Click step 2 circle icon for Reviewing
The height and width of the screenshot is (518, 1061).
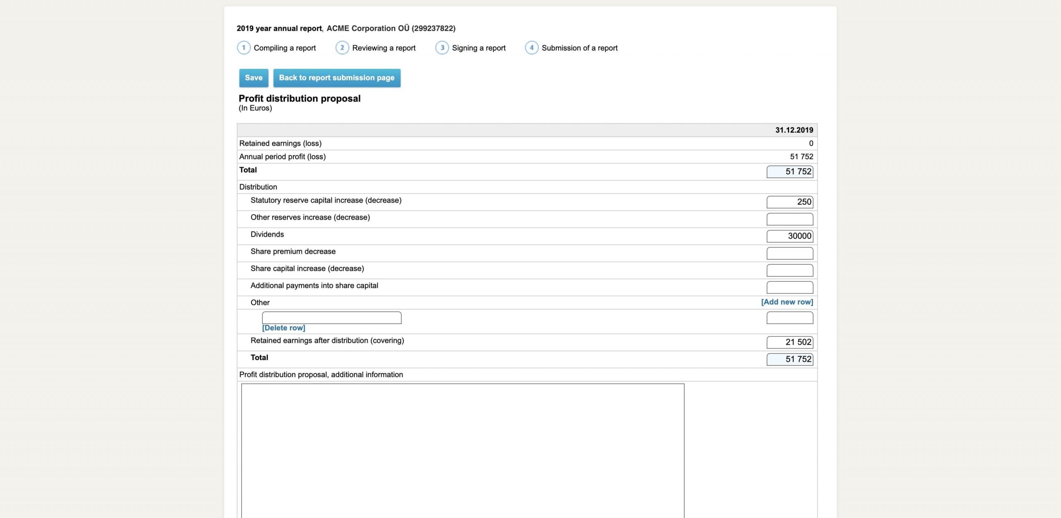(342, 48)
